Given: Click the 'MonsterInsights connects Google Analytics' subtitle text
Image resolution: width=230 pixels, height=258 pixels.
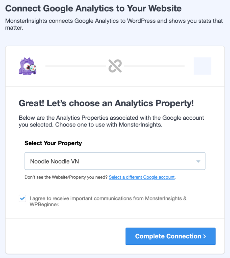Looking at the screenshot, I should 114,24.
